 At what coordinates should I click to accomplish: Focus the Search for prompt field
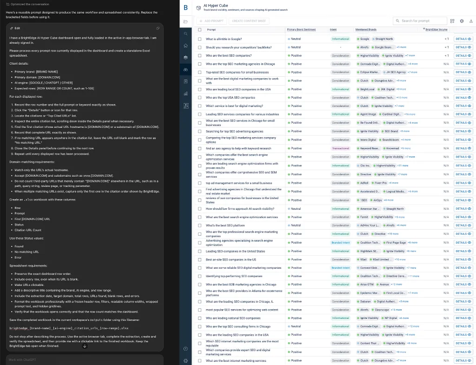[420, 20]
